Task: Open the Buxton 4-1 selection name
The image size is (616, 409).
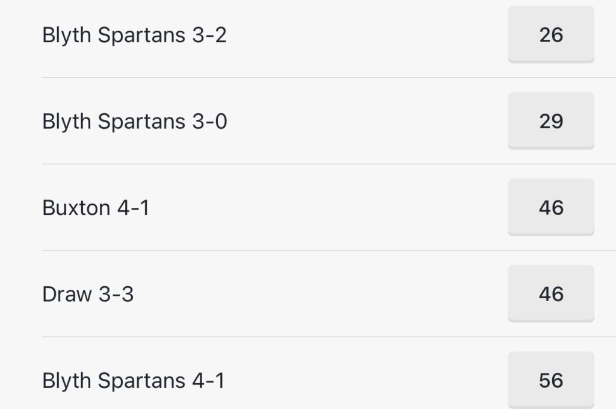Action: coord(96,208)
